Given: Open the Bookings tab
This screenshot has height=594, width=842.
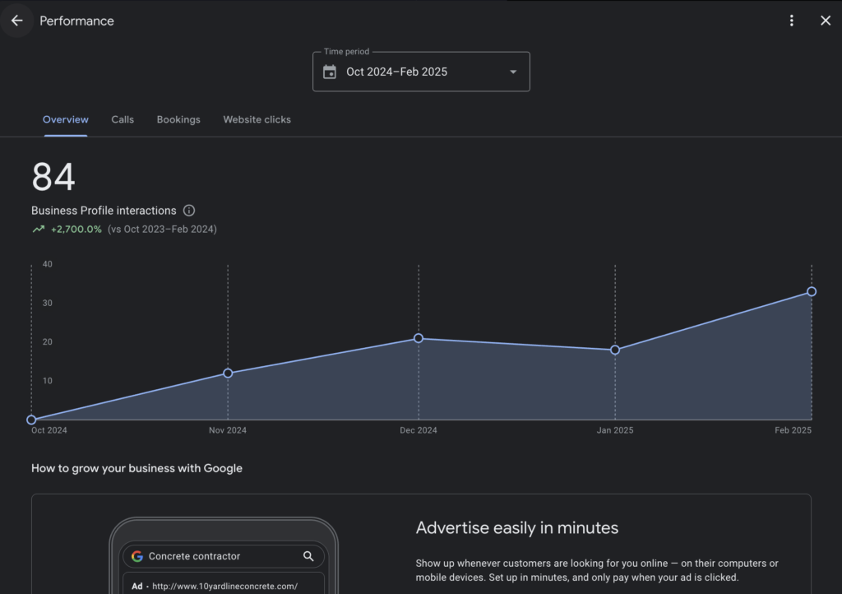Looking at the screenshot, I should tap(178, 120).
